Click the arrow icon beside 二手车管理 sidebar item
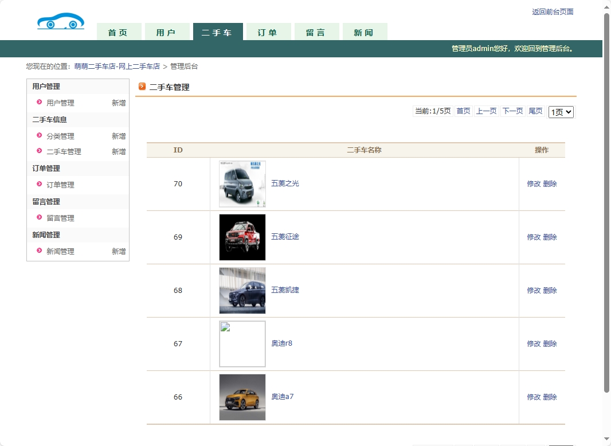Image resolution: width=611 pixels, height=446 pixels. coord(39,152)
